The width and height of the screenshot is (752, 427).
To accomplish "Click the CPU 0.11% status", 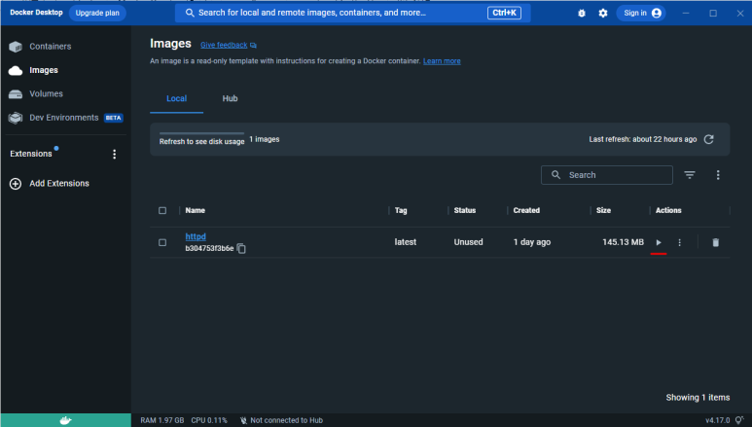I will click(209, 420).
